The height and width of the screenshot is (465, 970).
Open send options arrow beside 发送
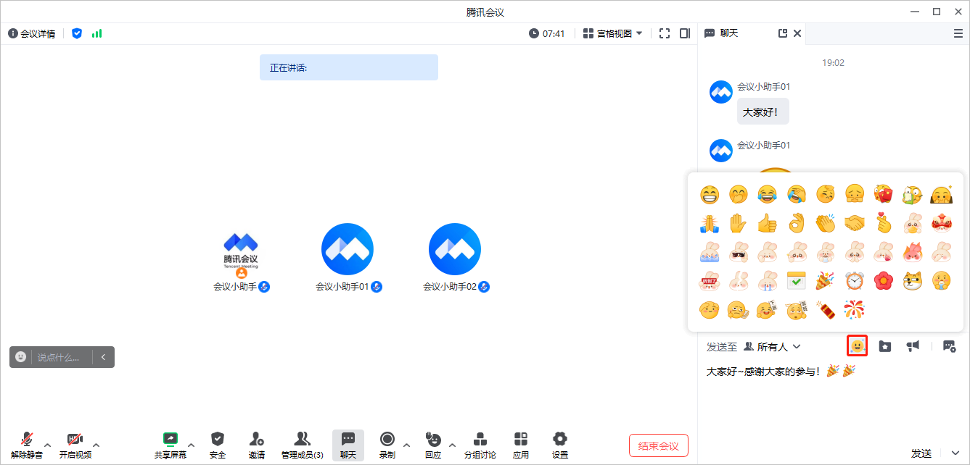(x=955, y=453)
